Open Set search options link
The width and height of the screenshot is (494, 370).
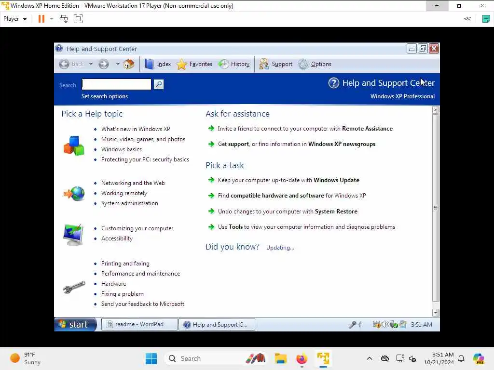pos(105,96)
